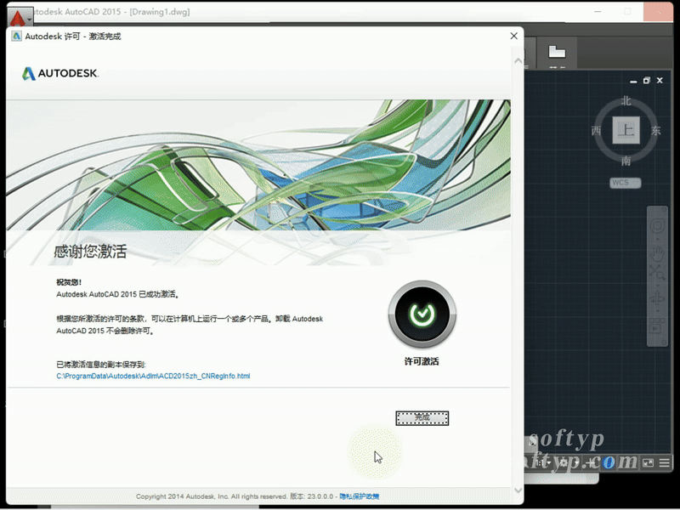Click 南 south on the ViewCube compass
The height and width of the screenshot is (510, 680).
coord(626,161)
